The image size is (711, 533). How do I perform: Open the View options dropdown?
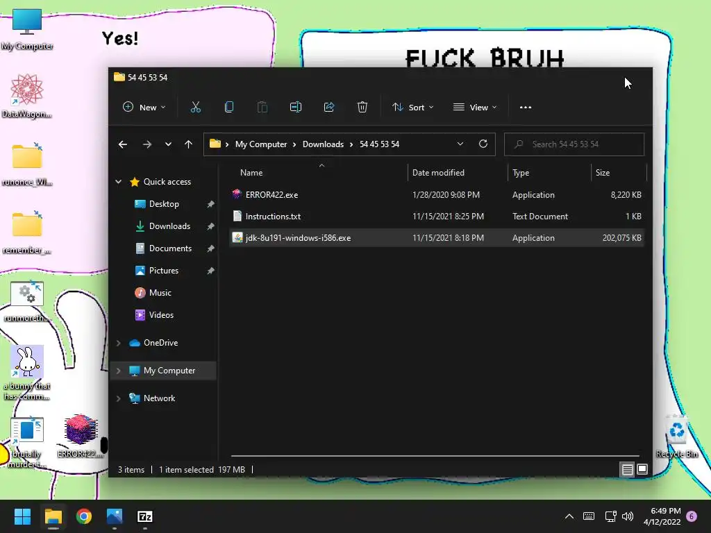475,108
